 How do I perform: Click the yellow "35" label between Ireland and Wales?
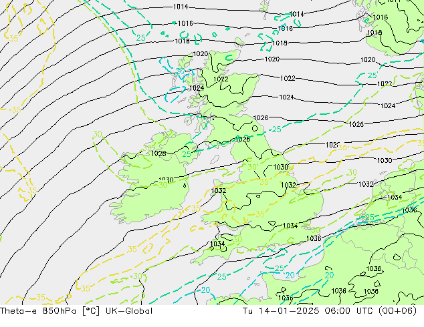pyautogui.click(x=196, y=209)
